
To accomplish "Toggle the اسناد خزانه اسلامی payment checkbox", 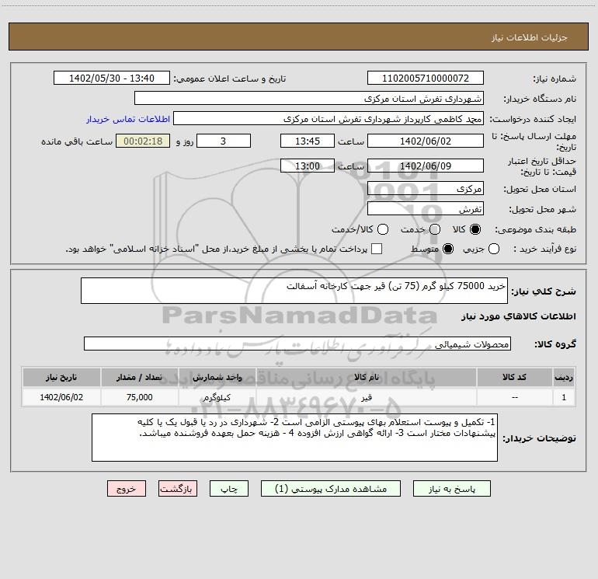I will click(x=377, y=249).
